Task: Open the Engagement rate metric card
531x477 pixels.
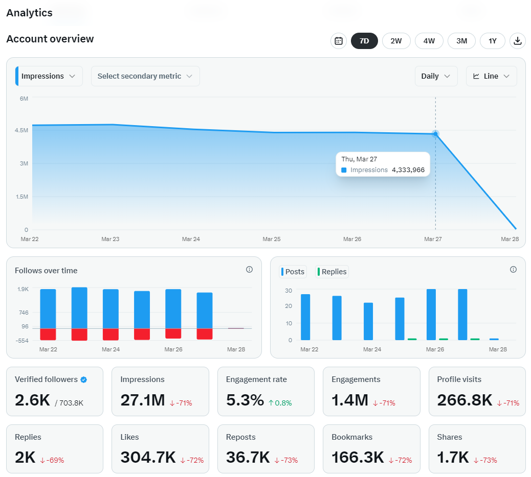Action: (266, 392)
